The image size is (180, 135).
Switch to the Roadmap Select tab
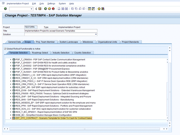40,52
